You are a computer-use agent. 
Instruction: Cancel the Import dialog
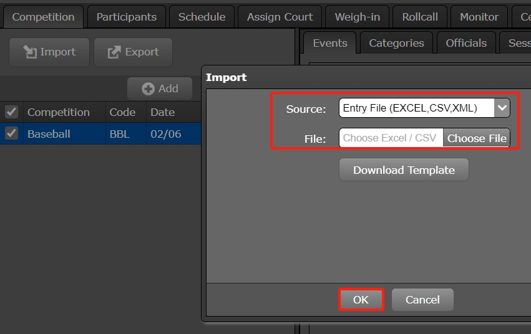tap(422, 300)
